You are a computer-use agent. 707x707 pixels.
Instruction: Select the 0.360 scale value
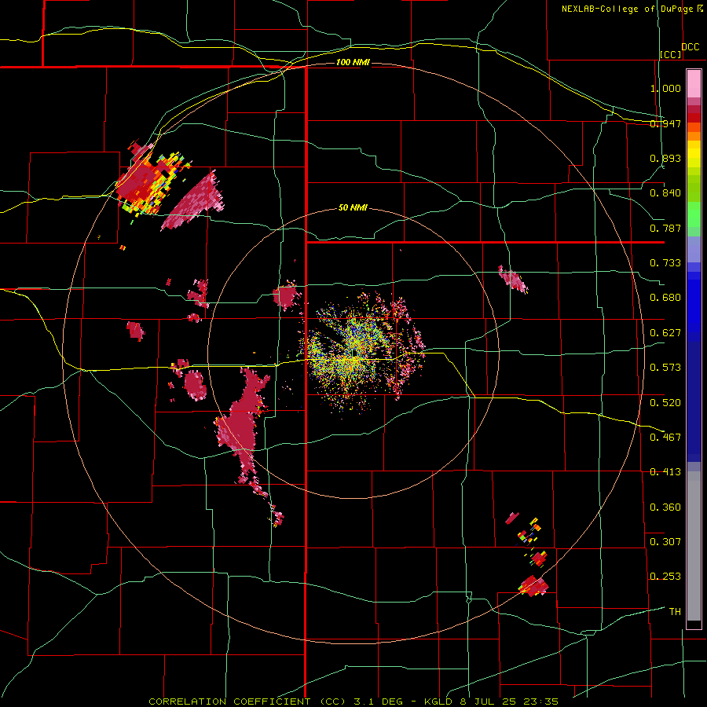[665, 507]
